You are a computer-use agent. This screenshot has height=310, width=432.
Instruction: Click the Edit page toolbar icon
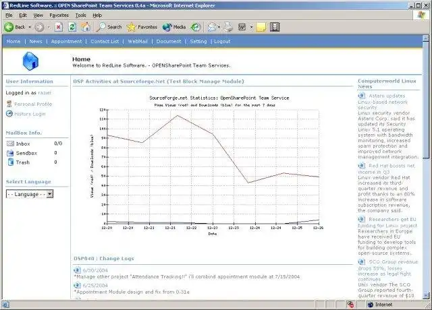(x=242, y=27)
